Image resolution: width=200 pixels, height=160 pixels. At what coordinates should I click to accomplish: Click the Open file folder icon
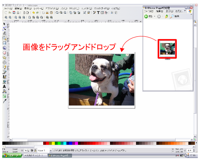[x=10, y=13]
